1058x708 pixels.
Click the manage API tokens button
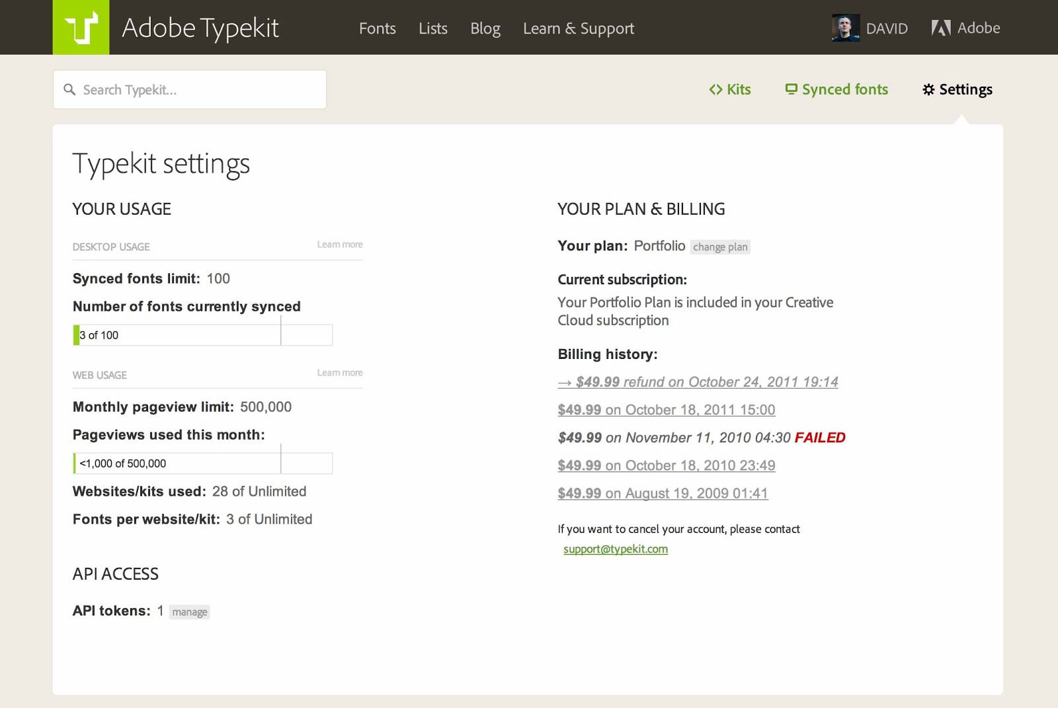190,612
